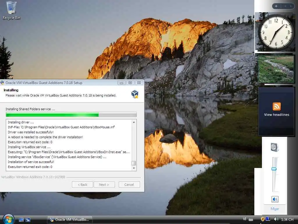The image size is (298, 224).
Task: Click Switch between windows quick launch icon
Action: click(x=28, y=220)
